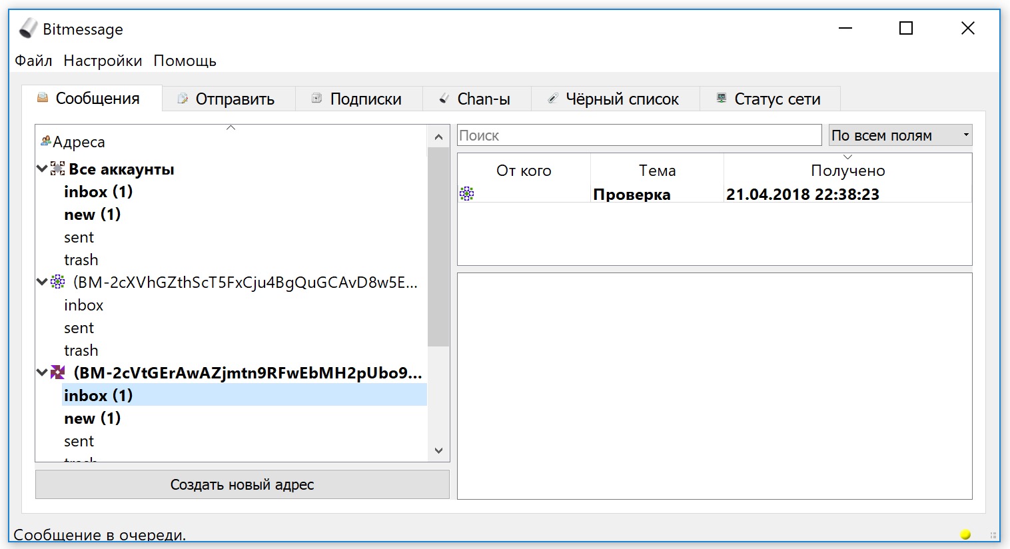
Task: Select trash under Все аккаунты
Action: tap(81, 260)
